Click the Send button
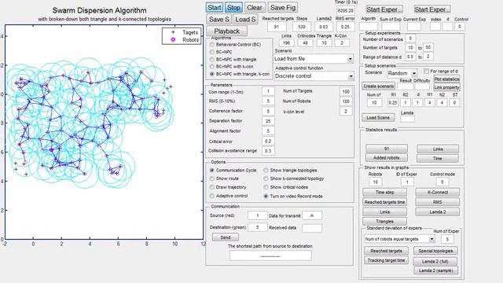Image resolution: width=503 pixels, height=283 pixels. point(226,237)
